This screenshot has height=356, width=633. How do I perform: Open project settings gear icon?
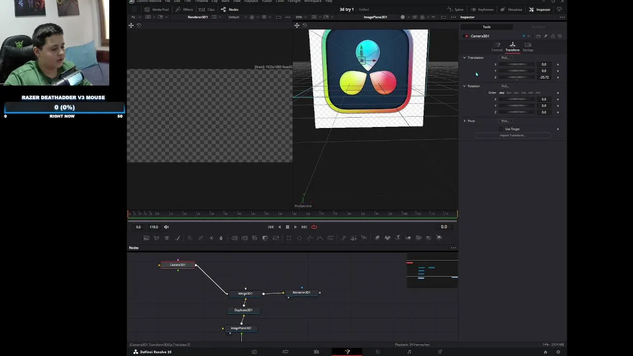click(x=558, y=352)
